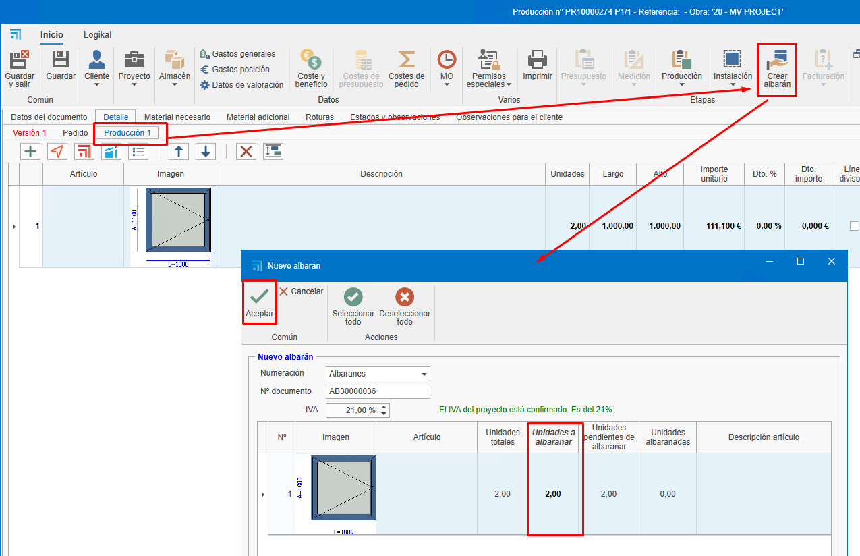Viewport: 860px width, 556px height.
Task: Click the blue ruler toolbar icon
Action: [111, 151]
